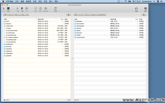Open the remote pane gear action dropdown

(69, 14)
